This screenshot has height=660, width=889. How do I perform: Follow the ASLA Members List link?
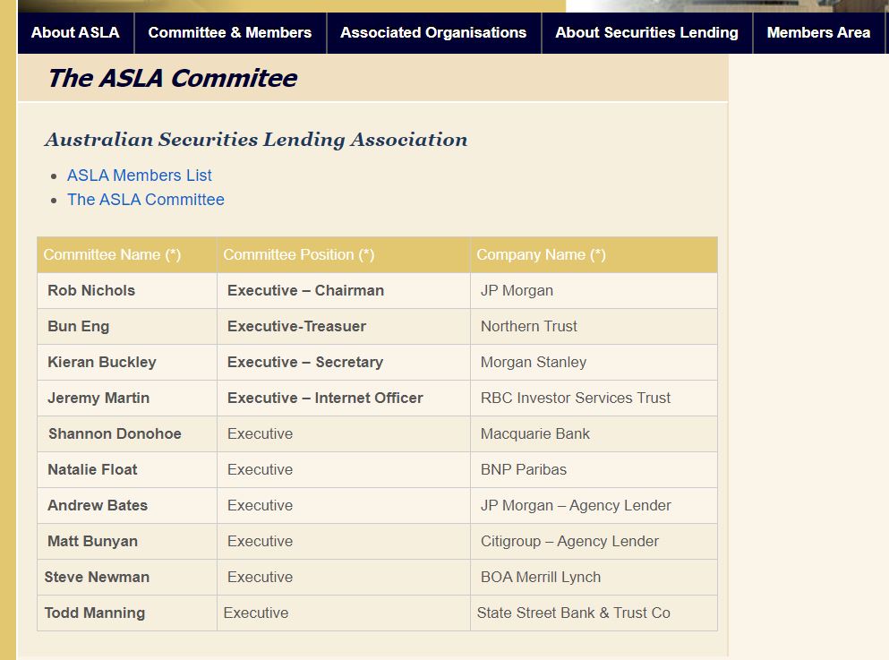click(x=140, y=176)
